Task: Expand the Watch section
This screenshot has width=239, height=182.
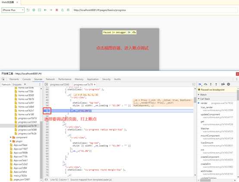Action: point(203,95)
